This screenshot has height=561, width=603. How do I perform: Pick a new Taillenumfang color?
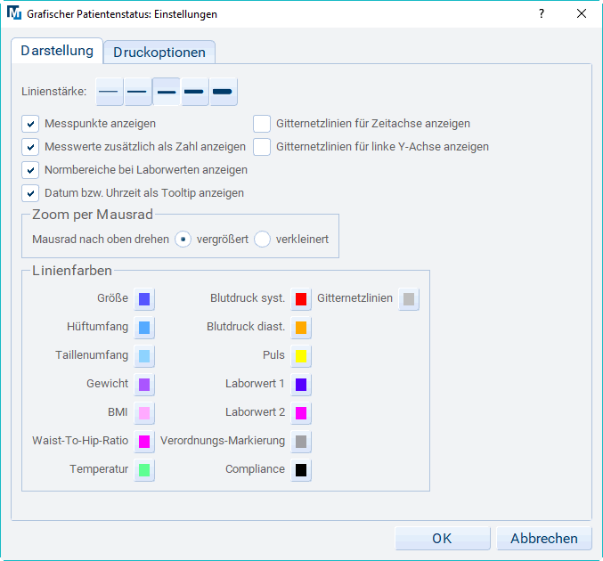[x=144, y=355]
